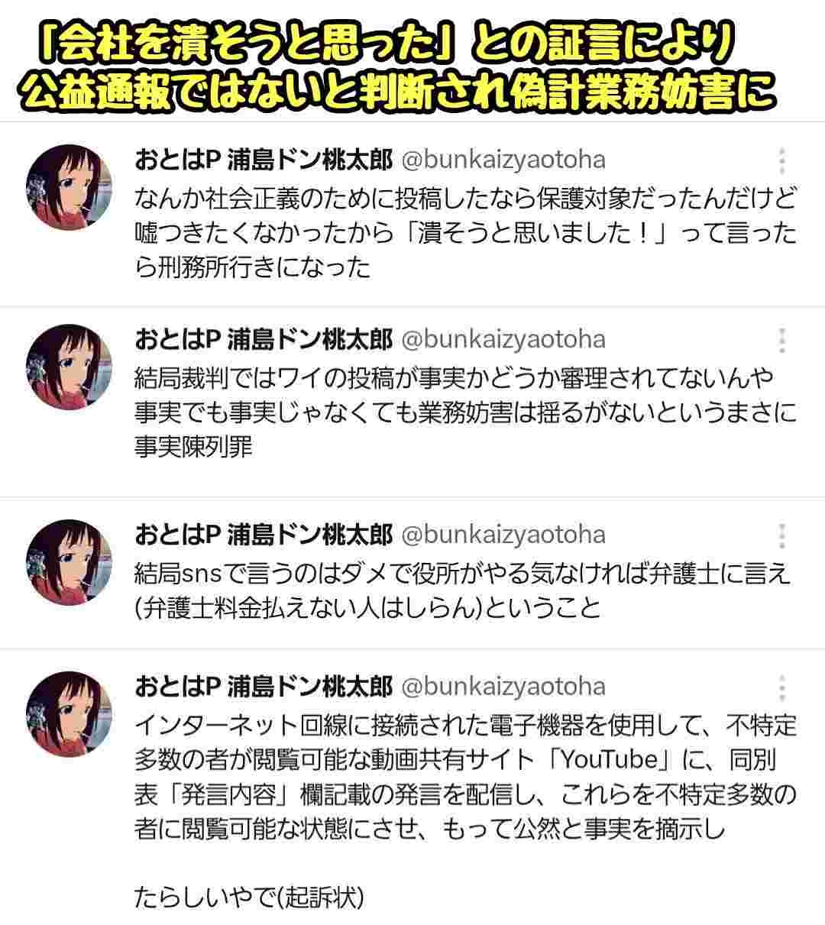Open the tweet about 刑務所行きになった
Viewport: 825px width, 925px height.
(465, 233)
